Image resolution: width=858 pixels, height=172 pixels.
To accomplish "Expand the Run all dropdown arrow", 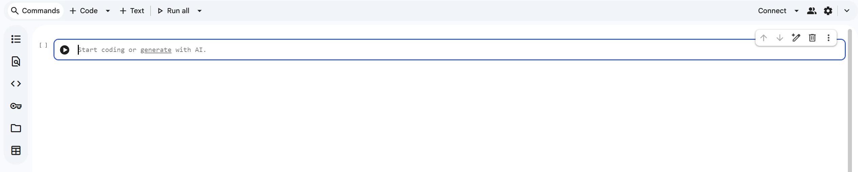I will coord(200,11).
